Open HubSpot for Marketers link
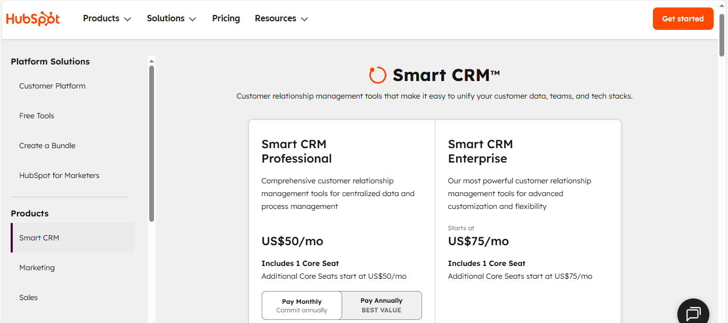Viewport: 728px width, 323px height. click(x=59, y=175)
